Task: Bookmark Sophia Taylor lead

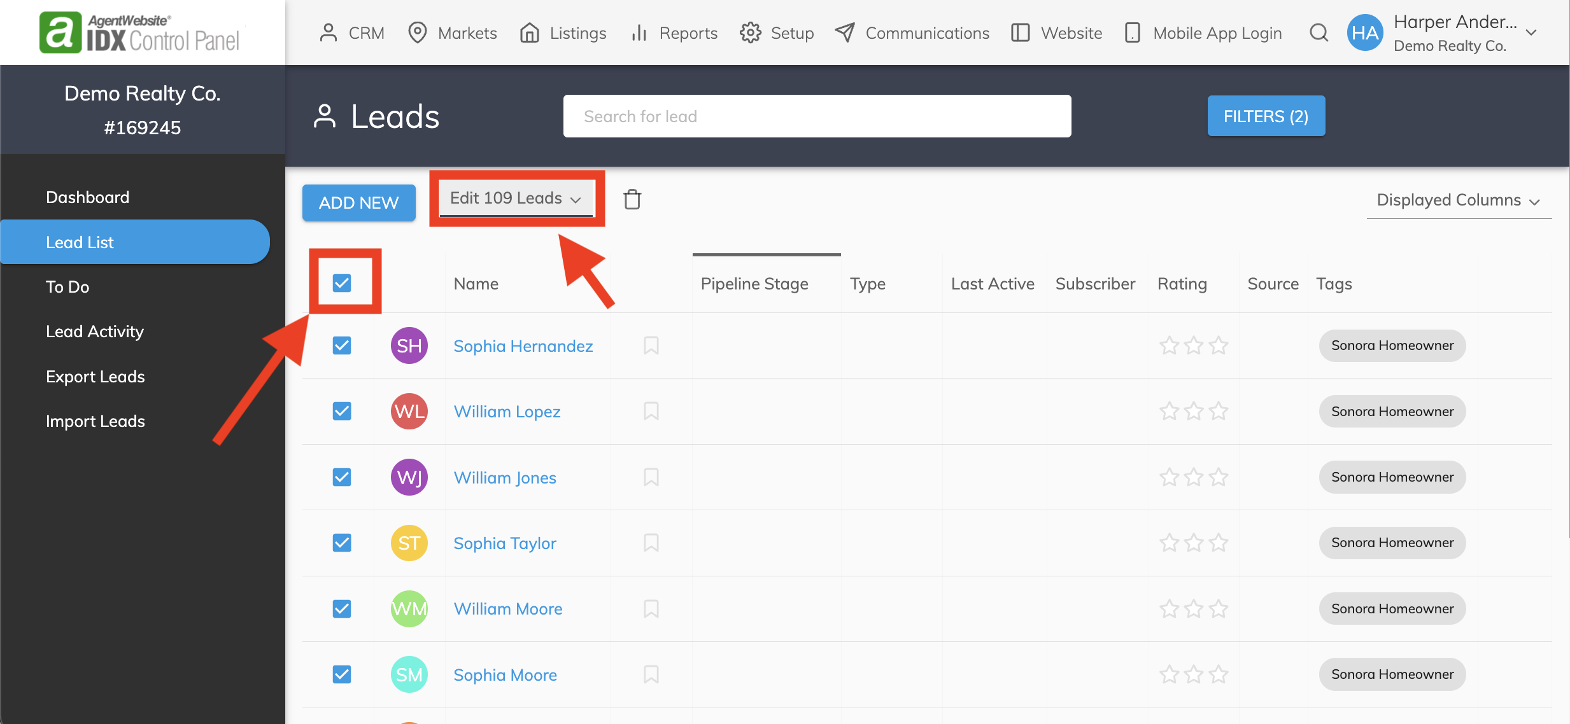Action: [651, 543]
